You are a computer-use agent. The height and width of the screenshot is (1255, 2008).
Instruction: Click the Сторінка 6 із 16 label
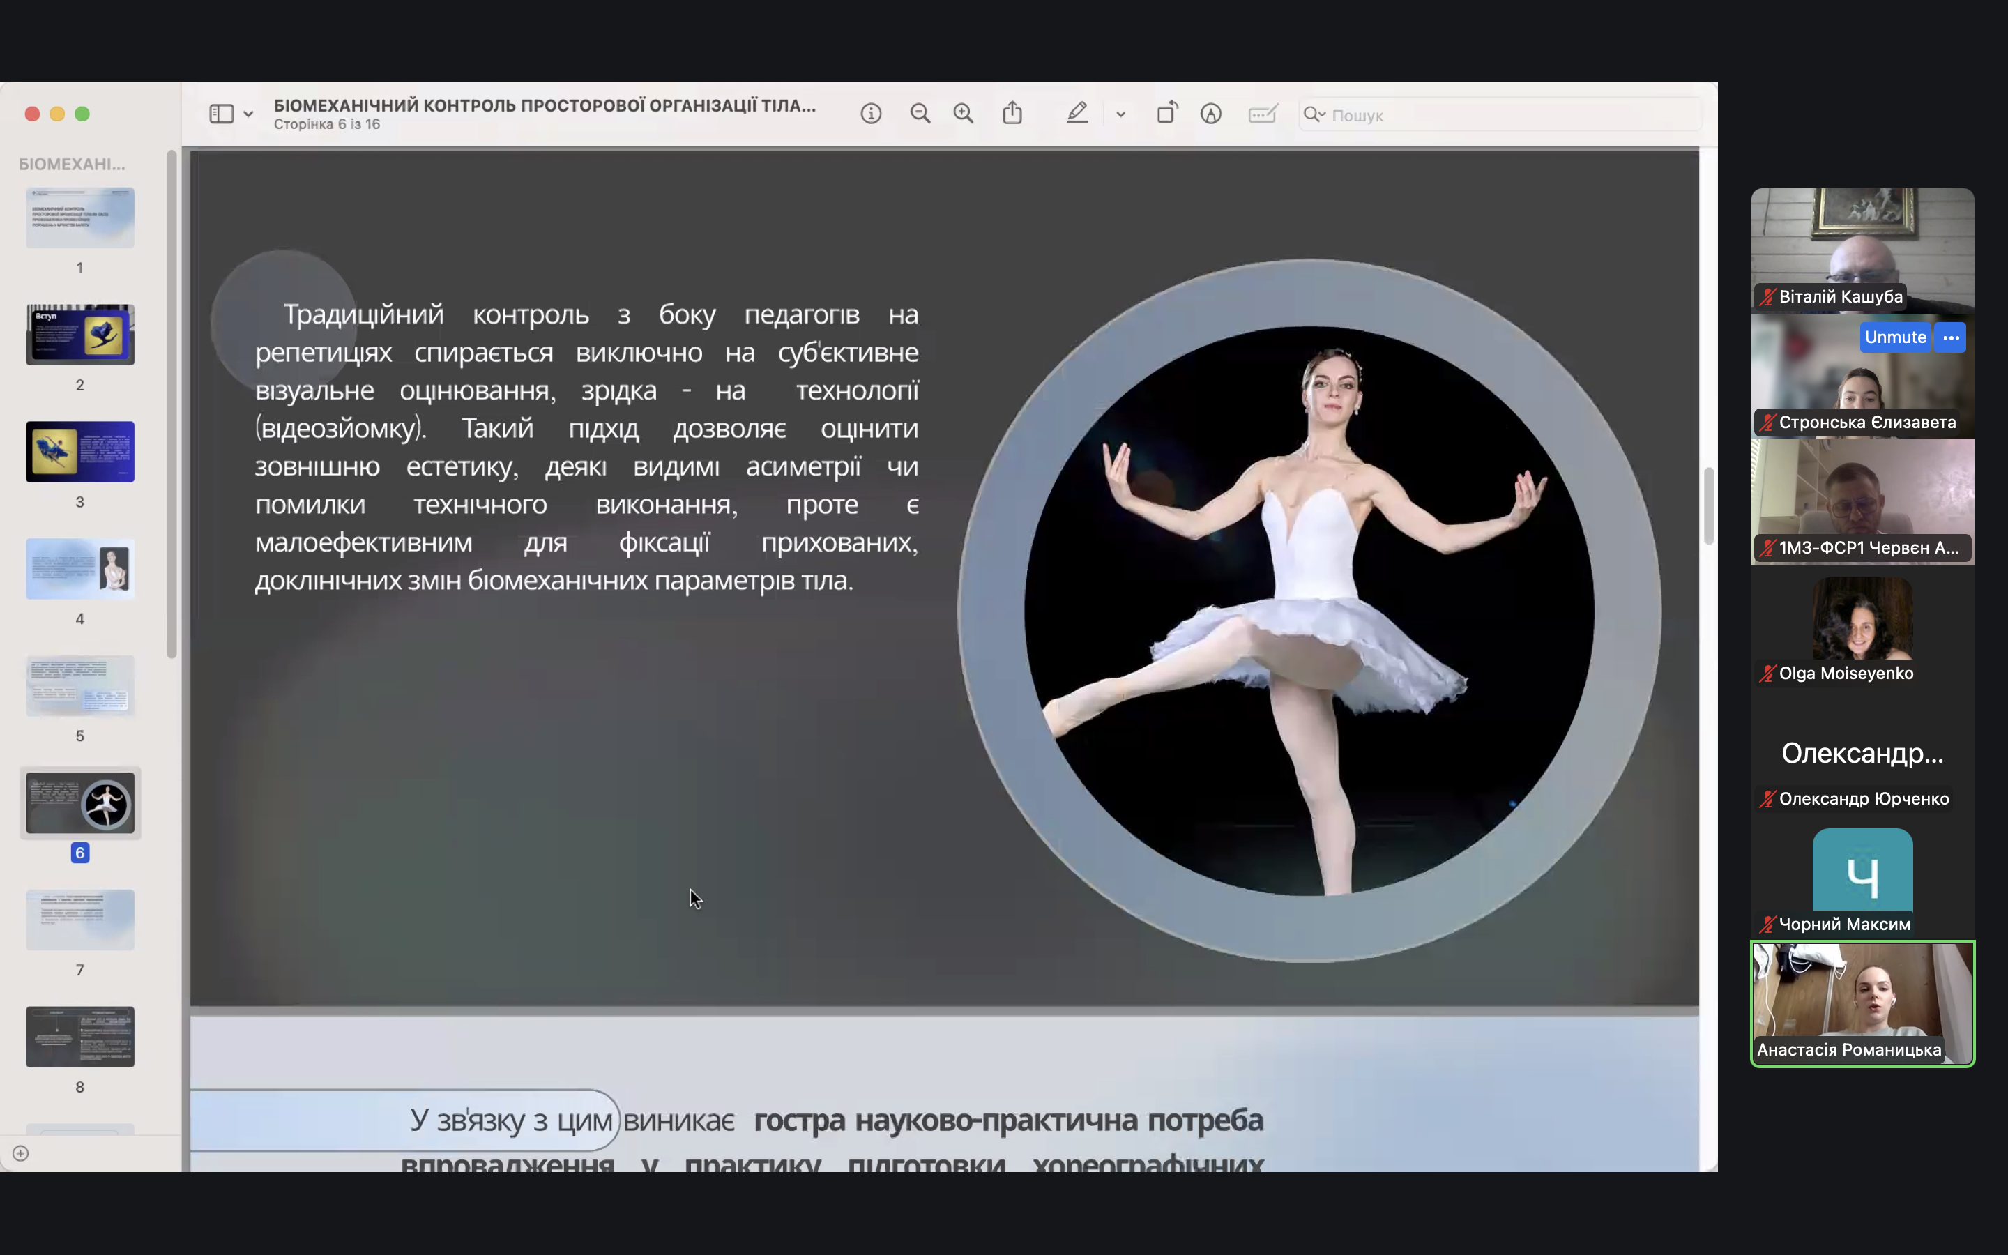(x=327, y=125)
